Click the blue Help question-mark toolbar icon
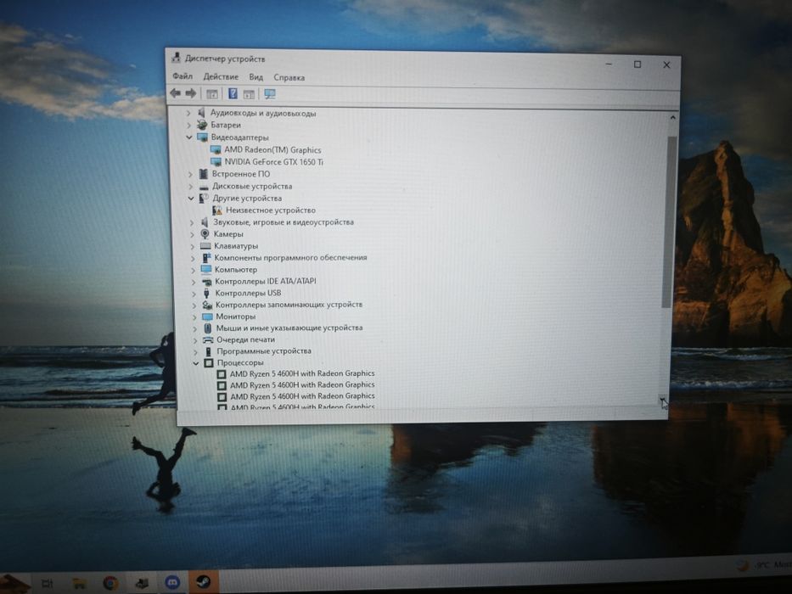Screen dimensions: 792x594 [233, 93]
